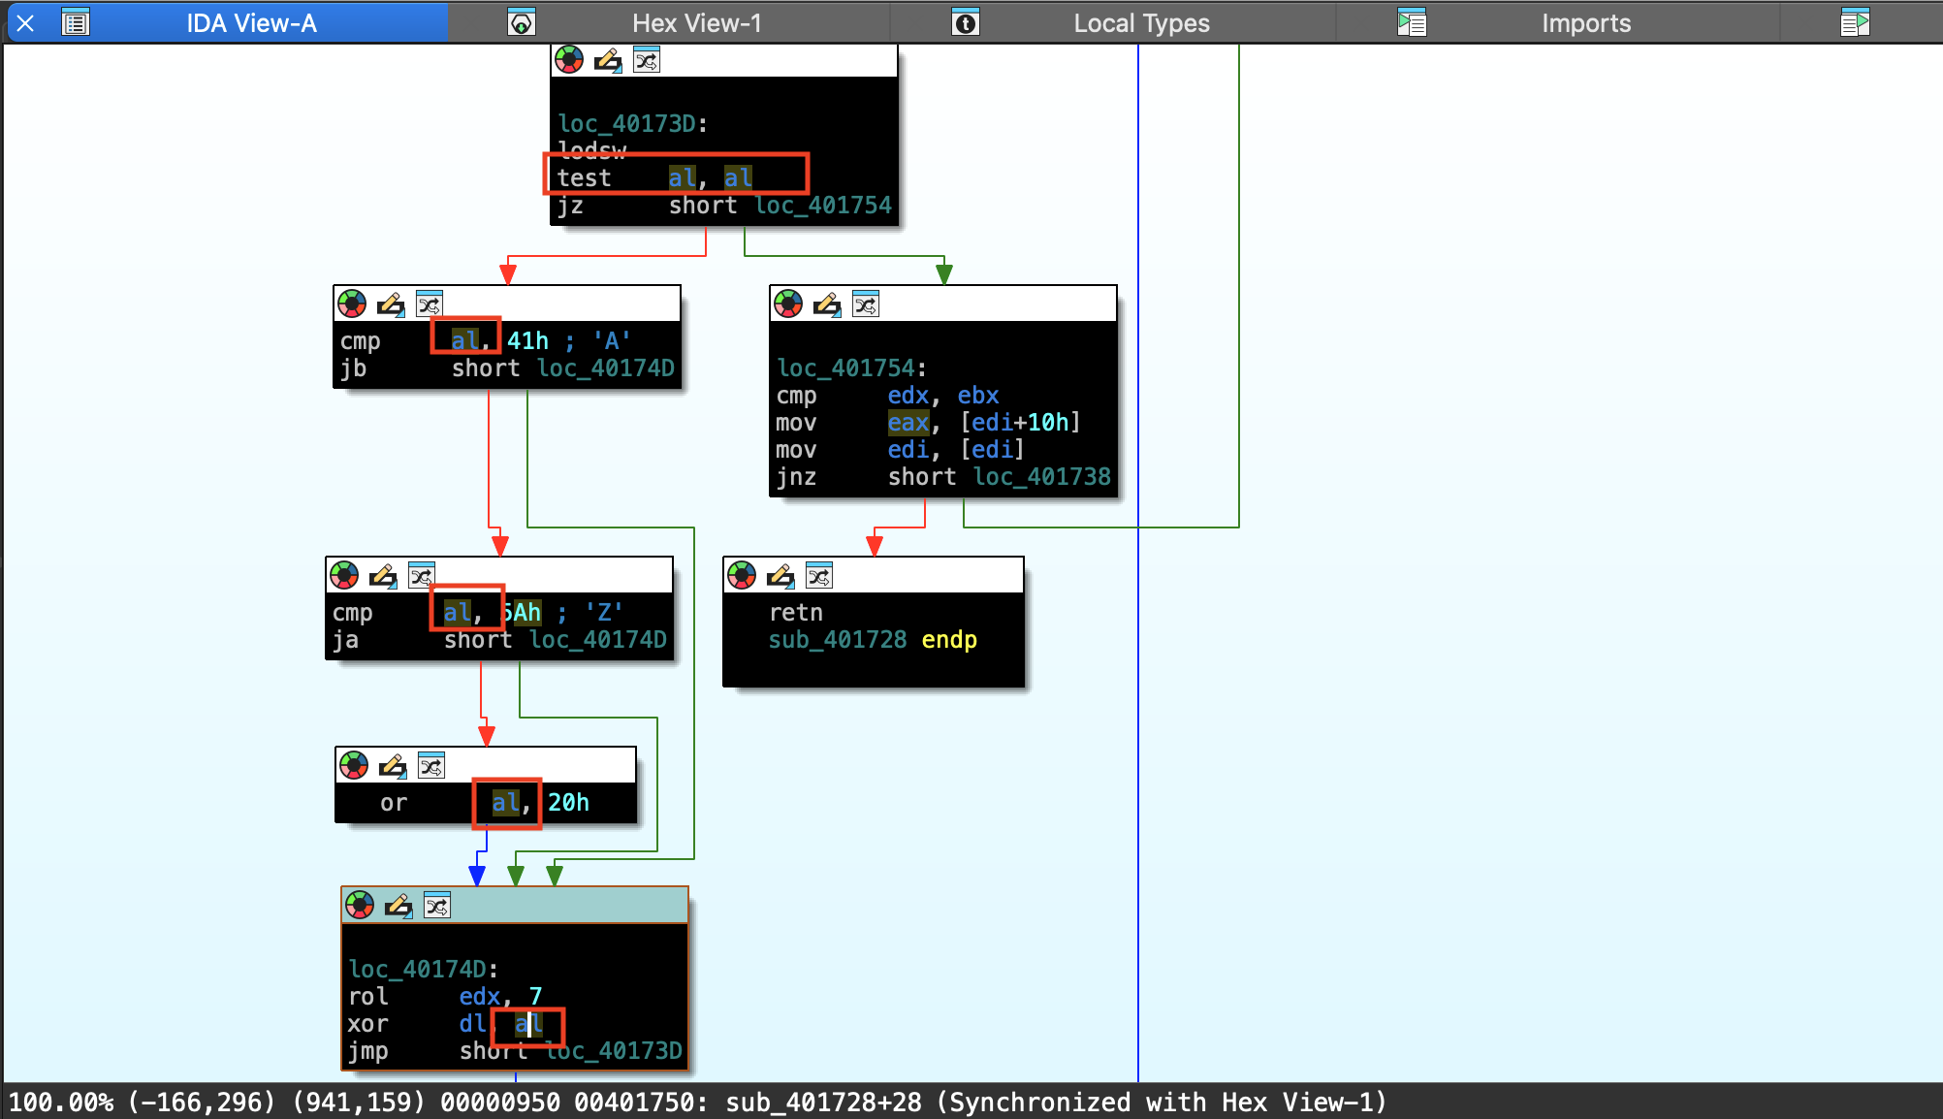Click loc_40174D operand in the ja instruction
The image size is (1943, 1119).
pyautogui.click(x=598, y=640)
